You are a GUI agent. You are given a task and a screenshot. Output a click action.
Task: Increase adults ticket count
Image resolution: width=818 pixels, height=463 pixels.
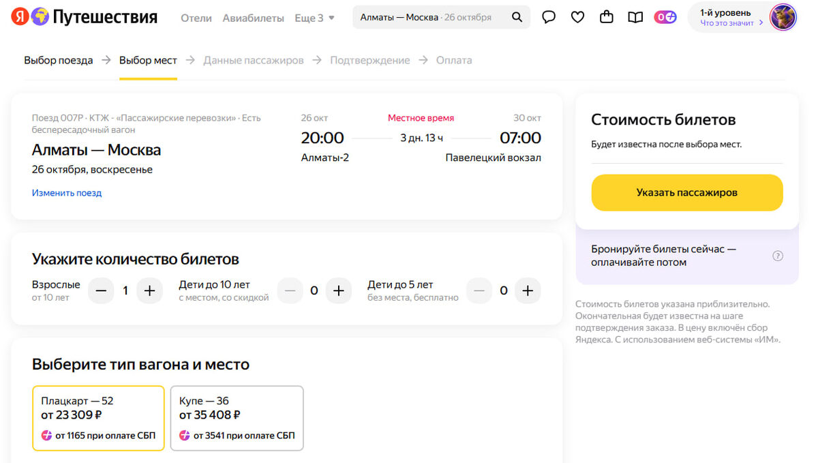pos(150,291)
